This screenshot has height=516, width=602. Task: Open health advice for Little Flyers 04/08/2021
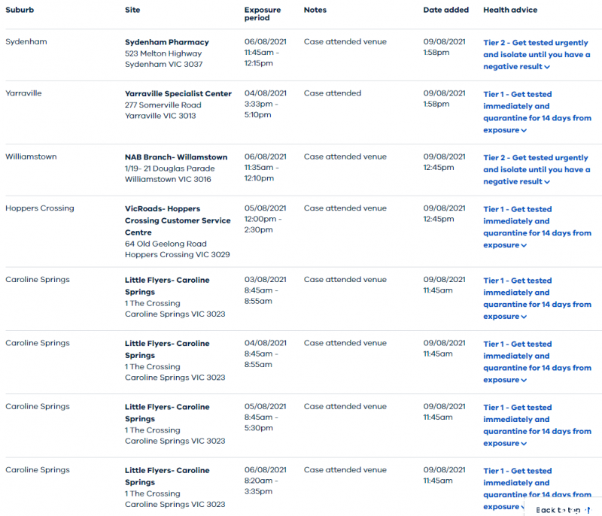click(x=524, y=380)
